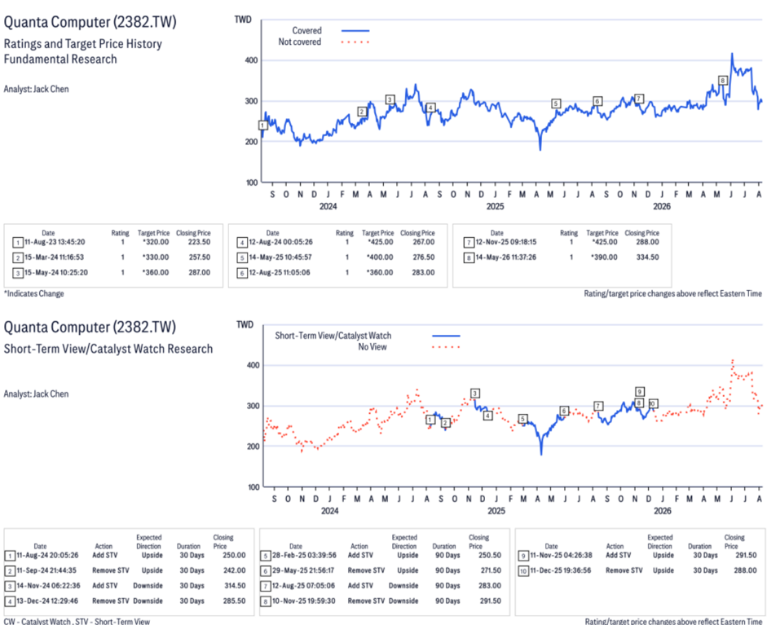
Task: Click marker 5 on the ratings history chart
Action: (x=556, y=103)
